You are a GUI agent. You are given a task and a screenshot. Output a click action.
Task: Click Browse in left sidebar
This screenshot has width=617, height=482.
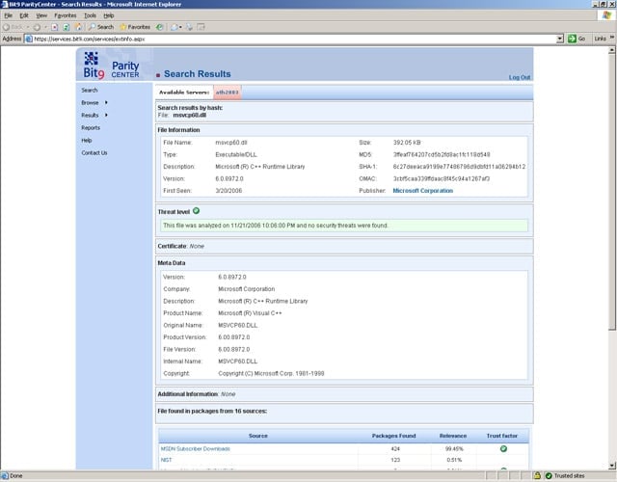click(x=90, y=102)
